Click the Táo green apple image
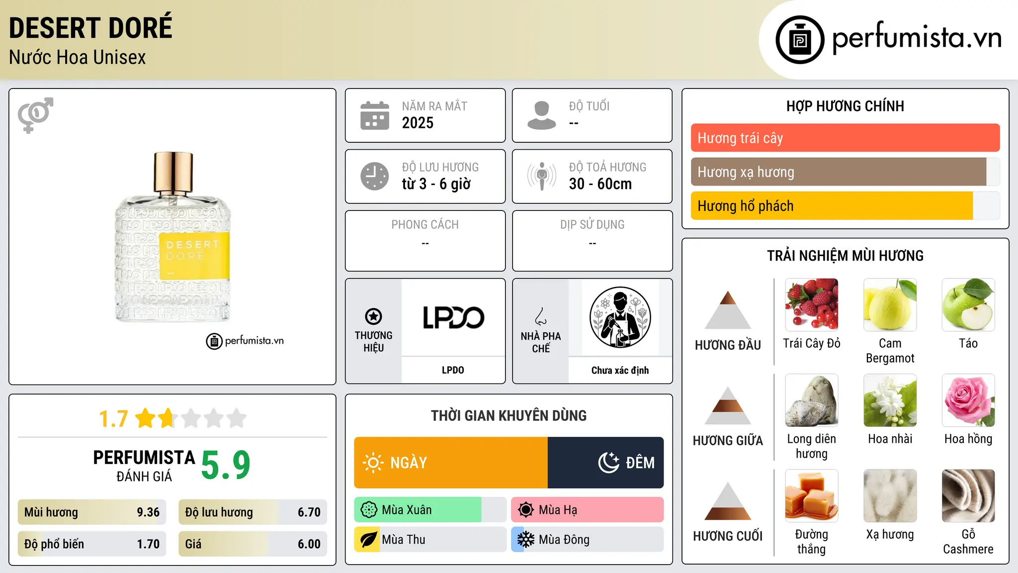The height and width of the screenshot is (573, 1018). pyautogui.click(x=968, y=305)
